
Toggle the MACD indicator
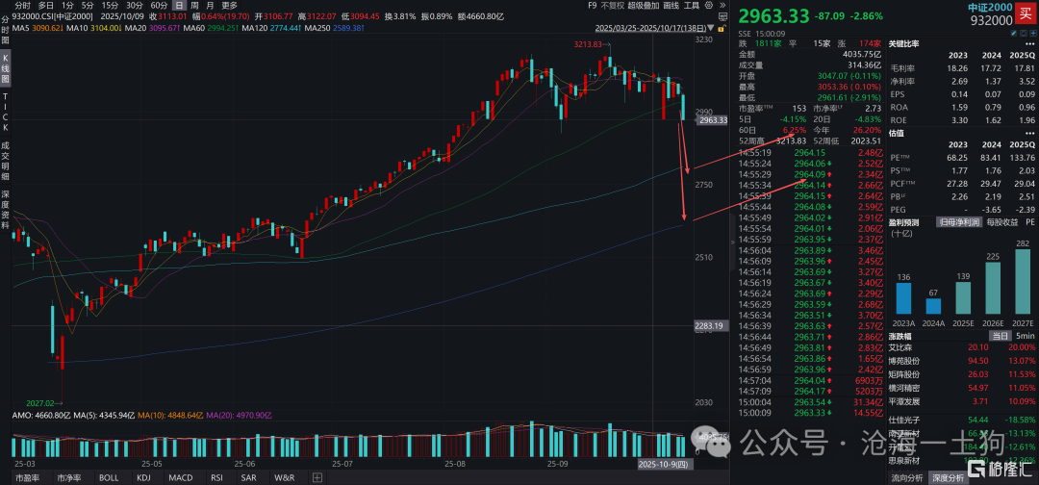pyautogui.click(x=180, y=477)
